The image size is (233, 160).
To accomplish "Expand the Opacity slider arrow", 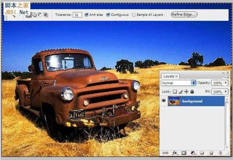I will [226, 83].
